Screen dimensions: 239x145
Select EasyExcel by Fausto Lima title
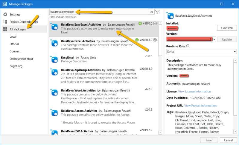pos(68,58)
